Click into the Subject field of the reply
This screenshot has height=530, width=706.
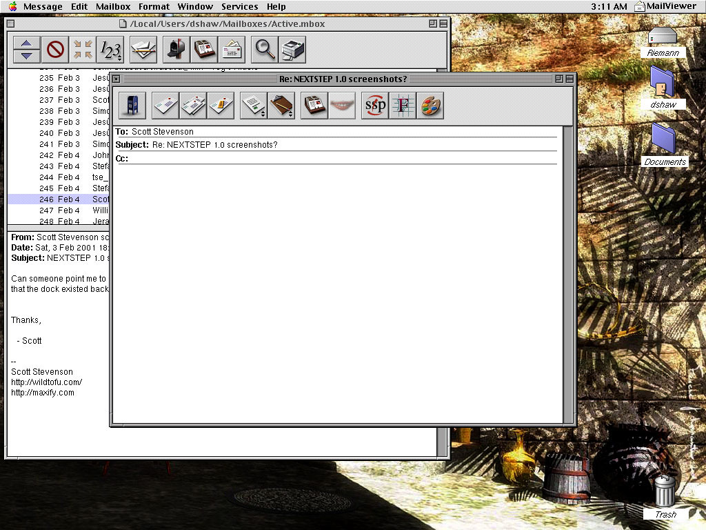pos(354,145)
